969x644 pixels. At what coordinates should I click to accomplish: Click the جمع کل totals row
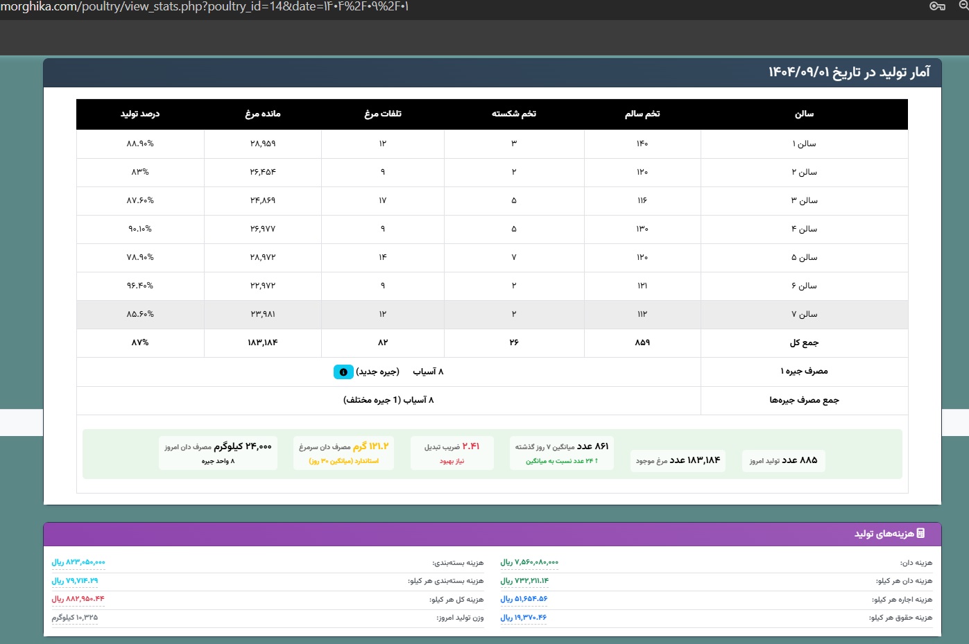[486, 342]
